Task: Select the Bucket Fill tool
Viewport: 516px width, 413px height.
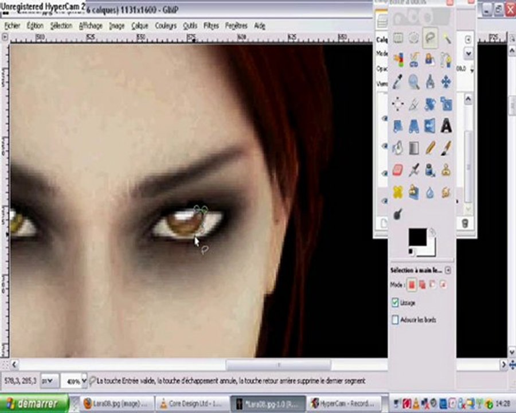Action: pyautogui.click(x=398, y=148)
